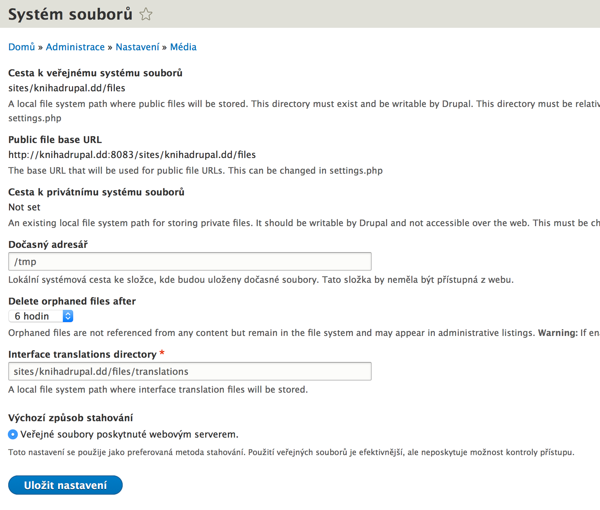Click the public file base URL value
600x510 pixels.
(132, 155)
